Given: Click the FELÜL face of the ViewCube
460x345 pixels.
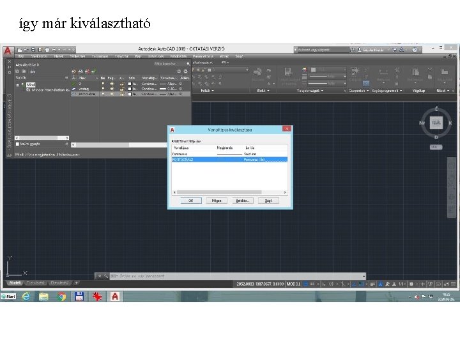Looking at the screenshot, I should [x=436, y=123].
